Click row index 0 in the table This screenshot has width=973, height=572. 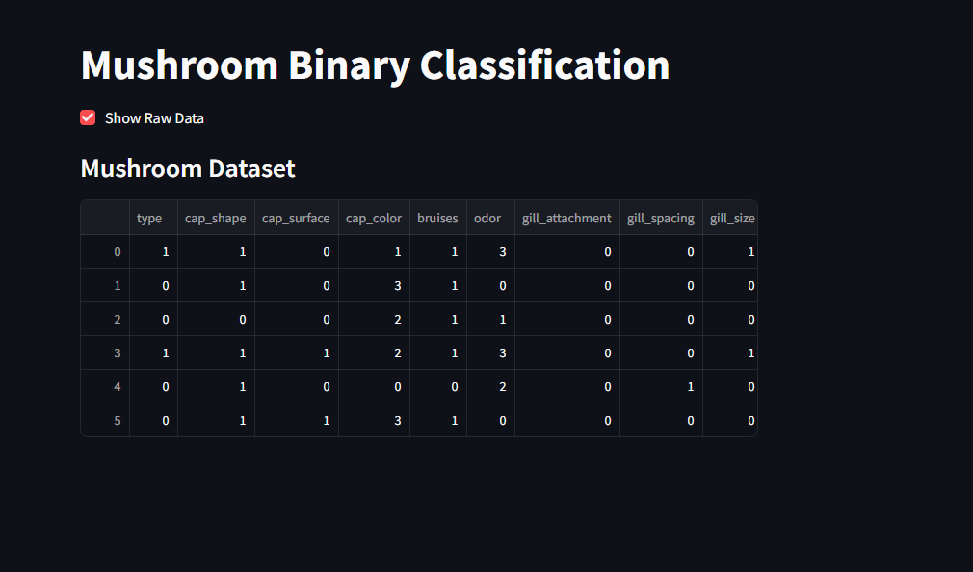(x=116, y=251)
